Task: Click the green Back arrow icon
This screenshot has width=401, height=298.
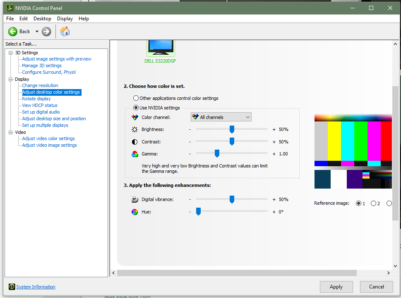Action: [12, 31]
